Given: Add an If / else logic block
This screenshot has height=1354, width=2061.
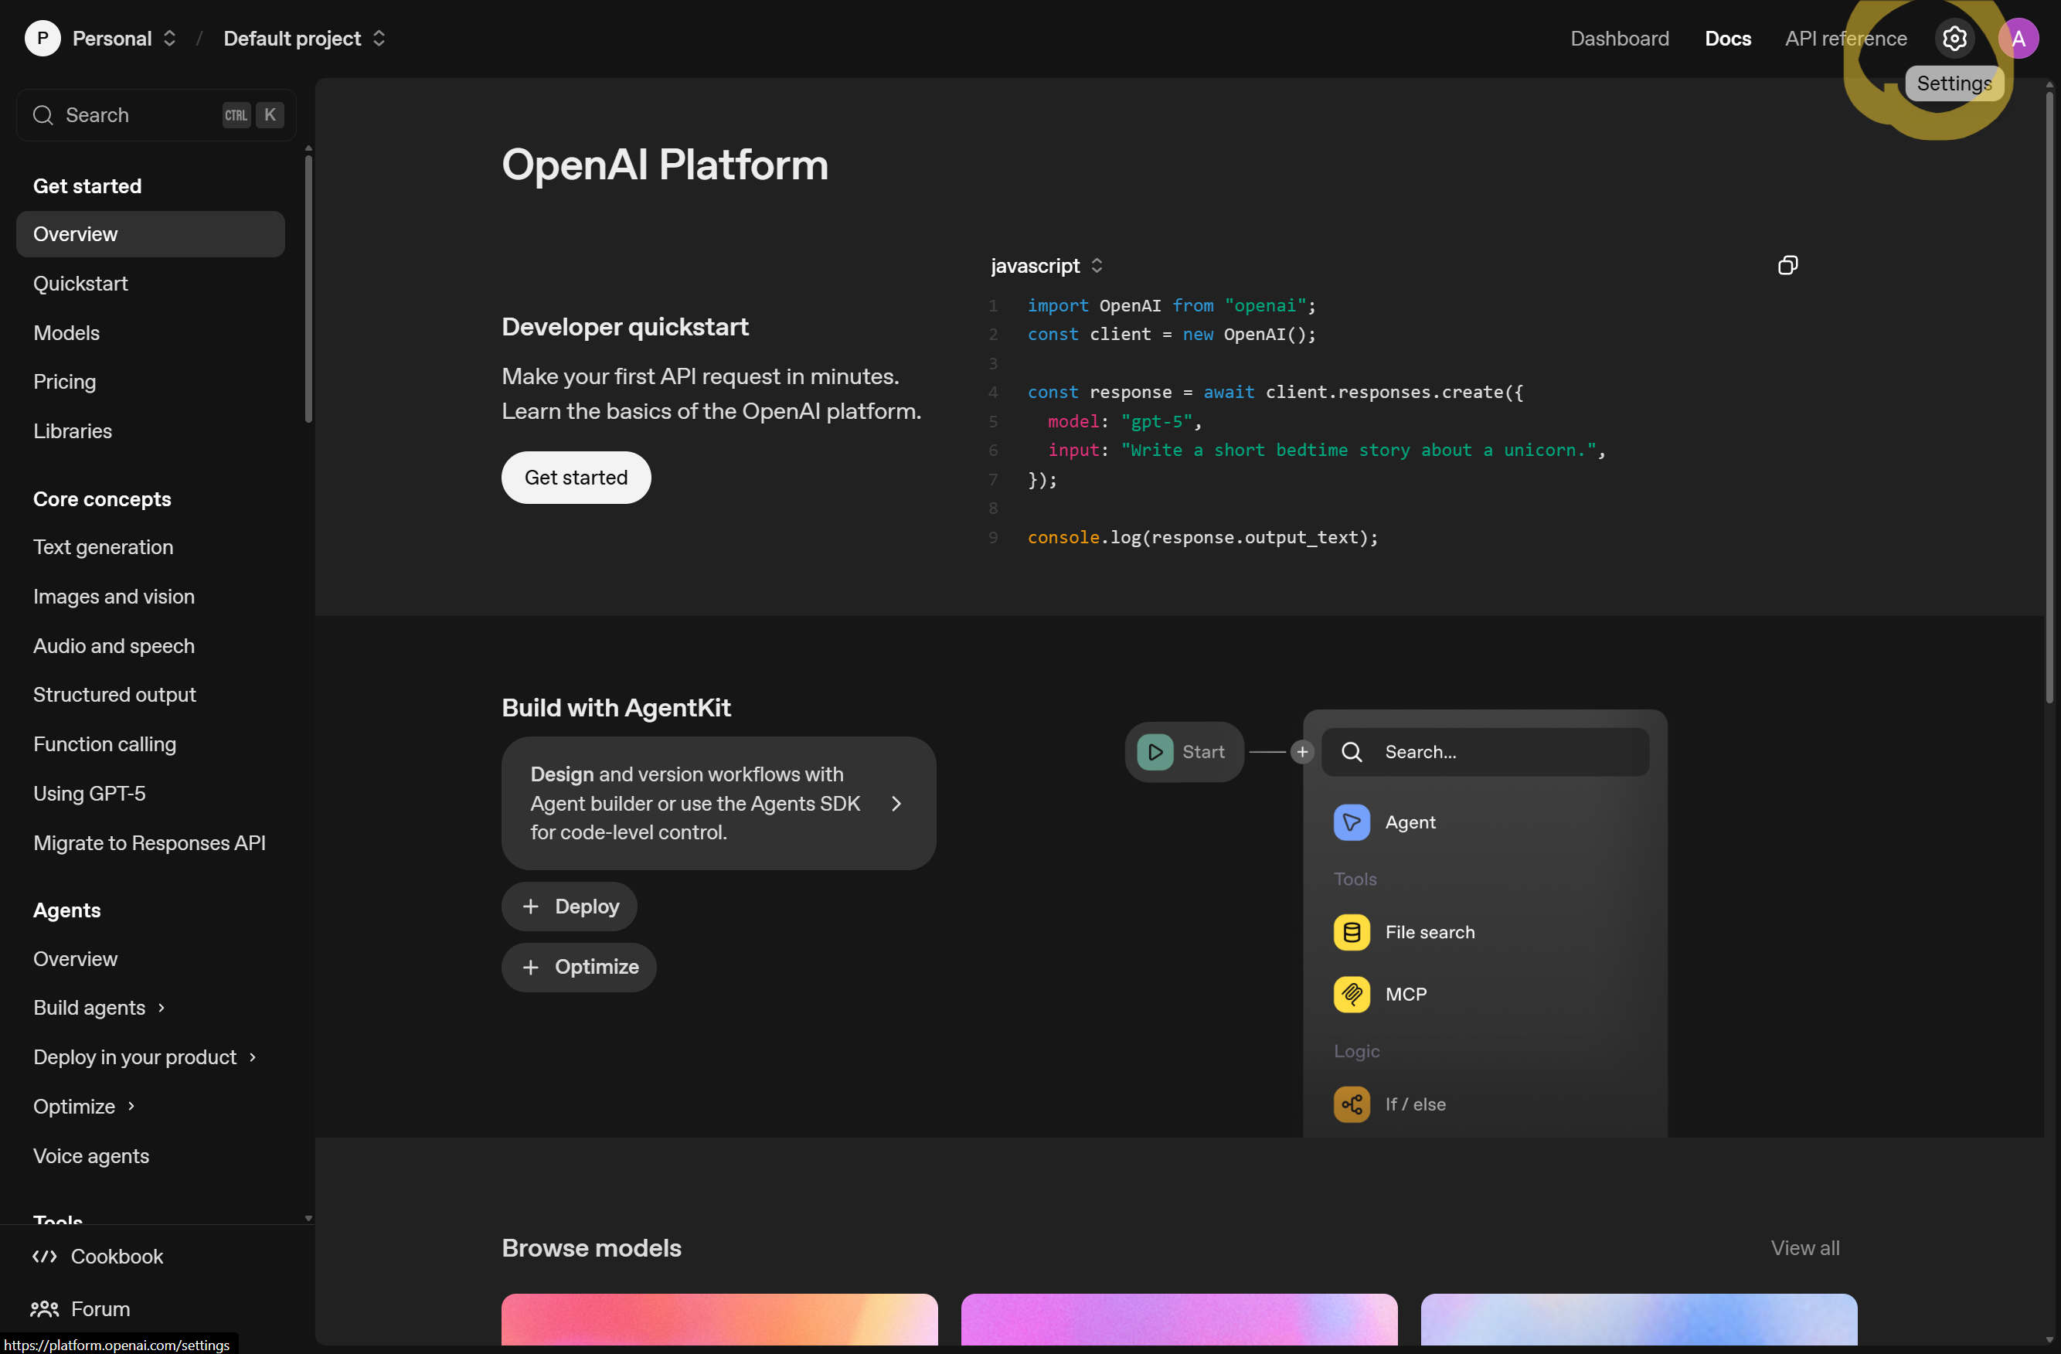Looking at the screenshot, I should (x=1415, y=1104).
